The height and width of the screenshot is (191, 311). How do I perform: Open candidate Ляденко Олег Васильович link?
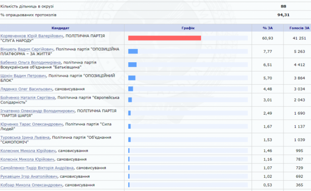(26, 89)
